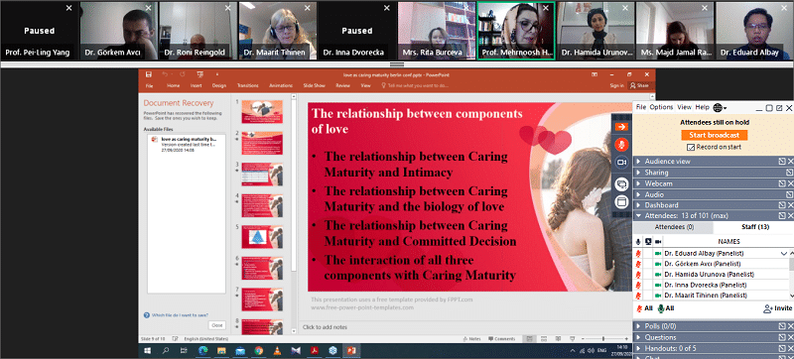Click the Start broadcast button
794x359 pixels.
pyautogui.click(x=714, y=136)
